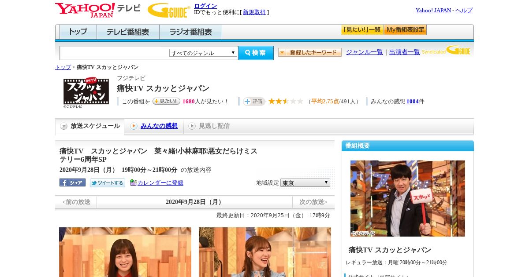The width and height of the screenshot is (529, 277).
Task: Open the 「見たい!」一覧 button
Action: (x=362, y=30)
